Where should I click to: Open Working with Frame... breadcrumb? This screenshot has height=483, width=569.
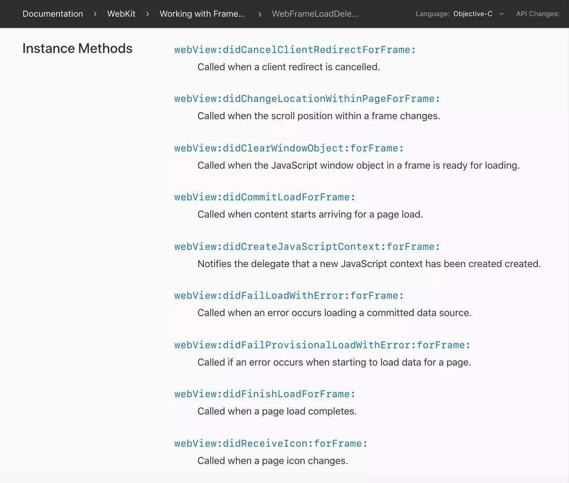[202, 14]
